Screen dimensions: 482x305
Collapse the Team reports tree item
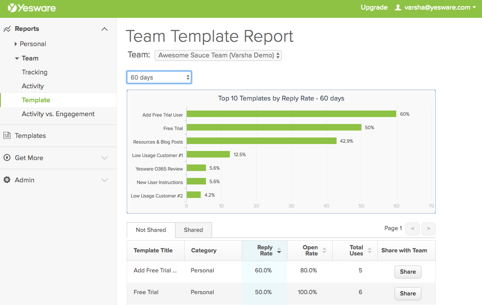point(17,58)
